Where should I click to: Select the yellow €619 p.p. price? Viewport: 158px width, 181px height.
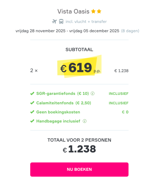pyautogui.click(x=80, y=67)
